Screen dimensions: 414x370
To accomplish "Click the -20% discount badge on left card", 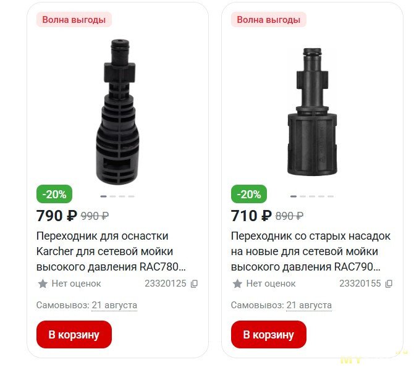I will (x=54, y=194).
